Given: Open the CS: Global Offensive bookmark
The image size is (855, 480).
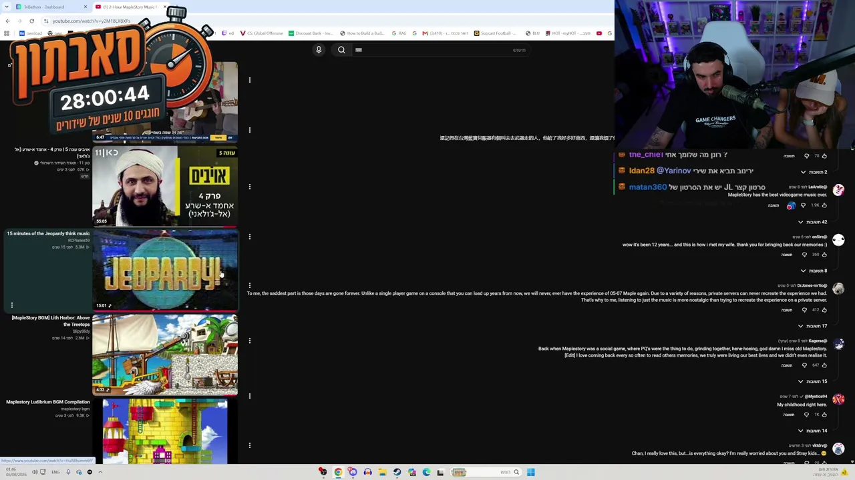Looking at the screenshot, I should (x=262, y=33).
